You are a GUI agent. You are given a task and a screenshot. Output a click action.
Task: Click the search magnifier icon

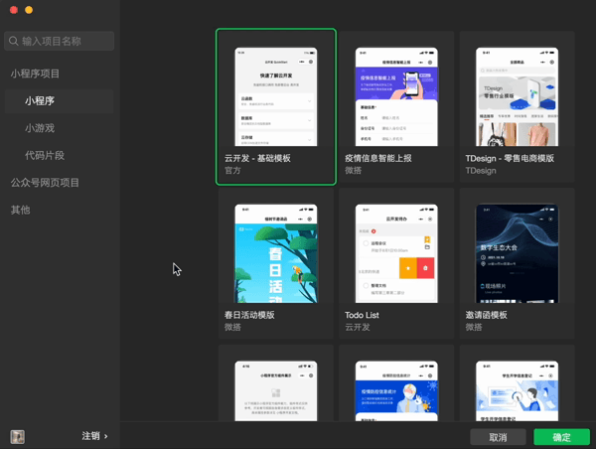tap(13, 41)
